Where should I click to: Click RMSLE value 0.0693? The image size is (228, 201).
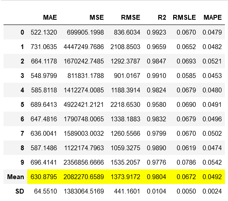click(x=186, y=61)
